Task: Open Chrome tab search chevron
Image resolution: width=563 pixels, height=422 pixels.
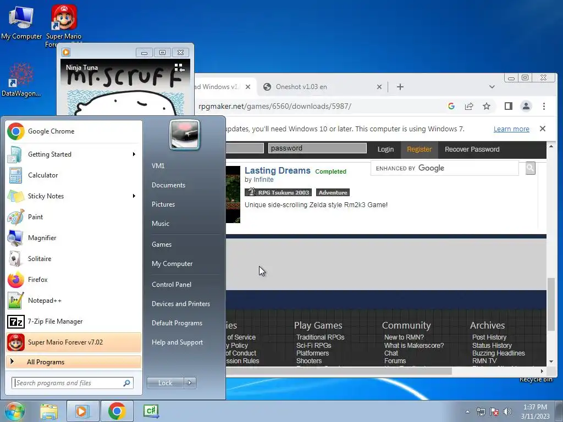Action: point(492,87)
